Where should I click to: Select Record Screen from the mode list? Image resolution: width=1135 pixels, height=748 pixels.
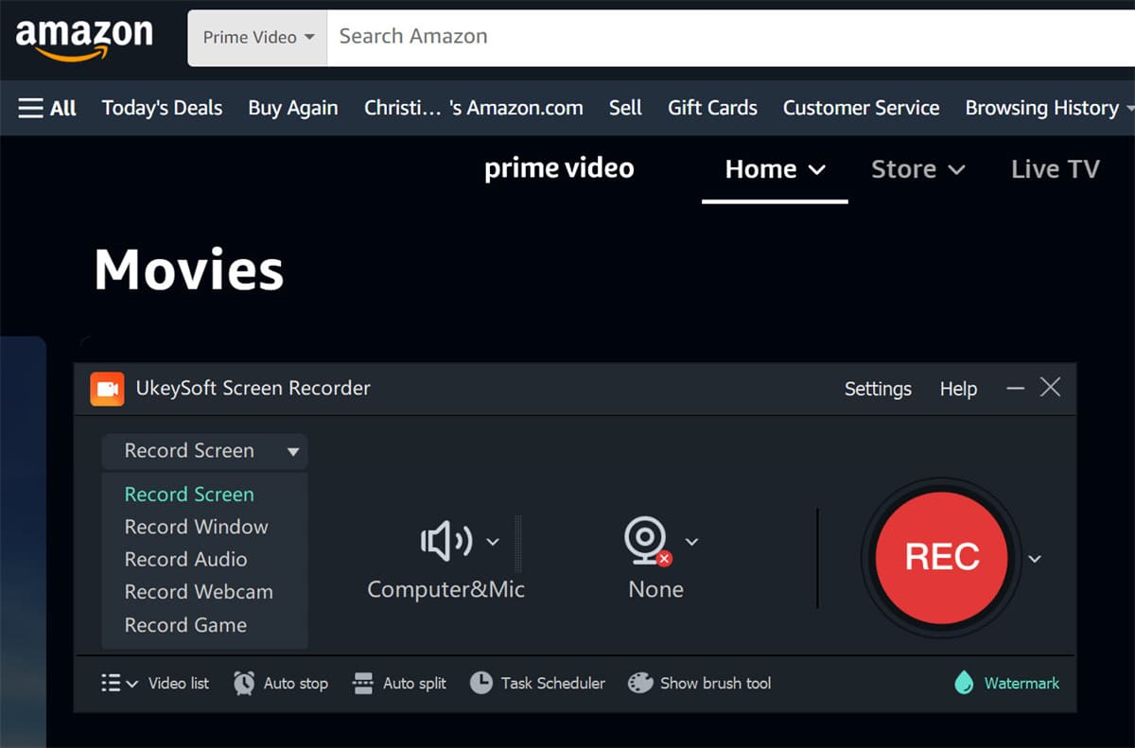pyautogui.click(x=189, y=495)
